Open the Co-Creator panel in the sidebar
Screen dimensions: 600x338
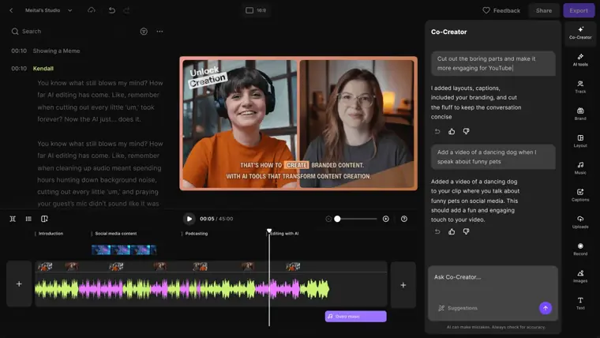click(580, 32)
